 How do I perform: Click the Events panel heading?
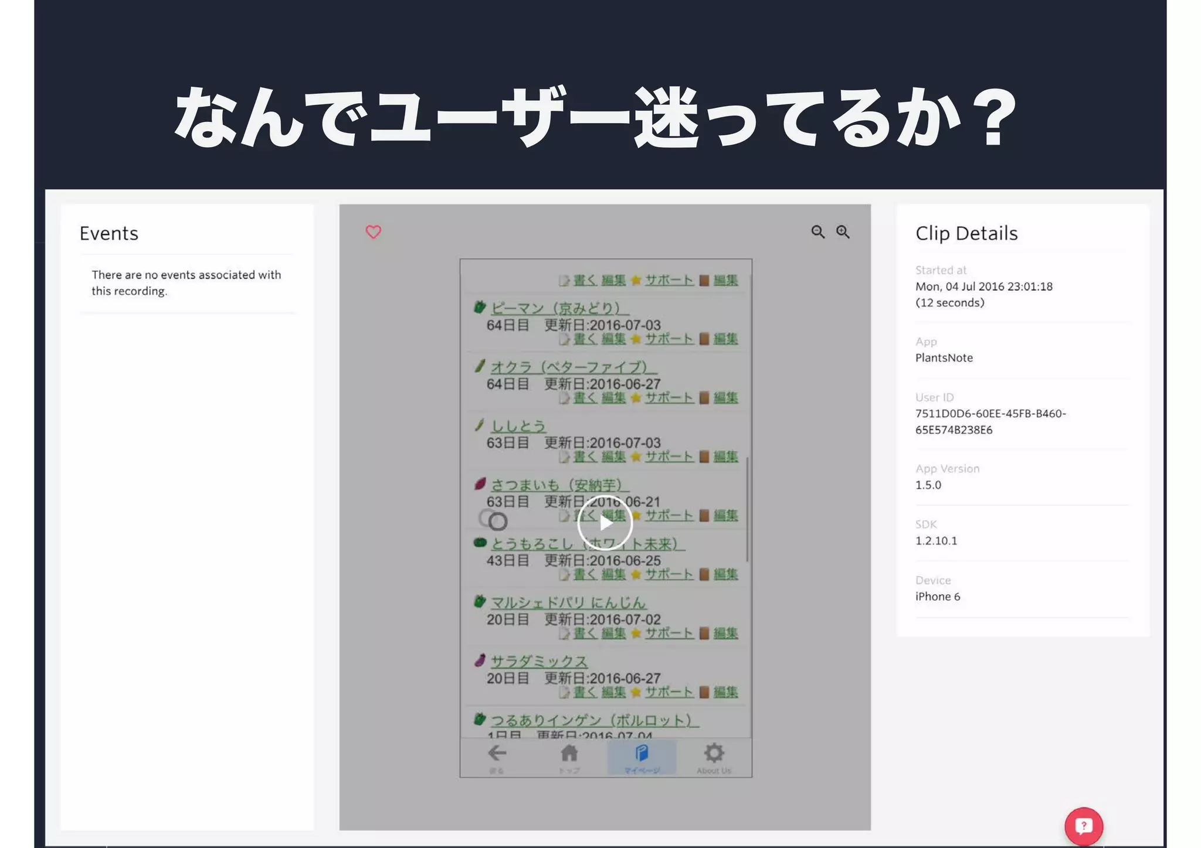pyautogui.click(x=109, y=233)
